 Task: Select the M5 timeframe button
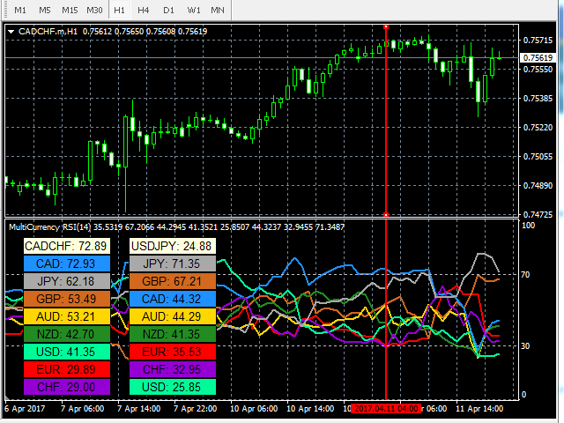[44, 10]
